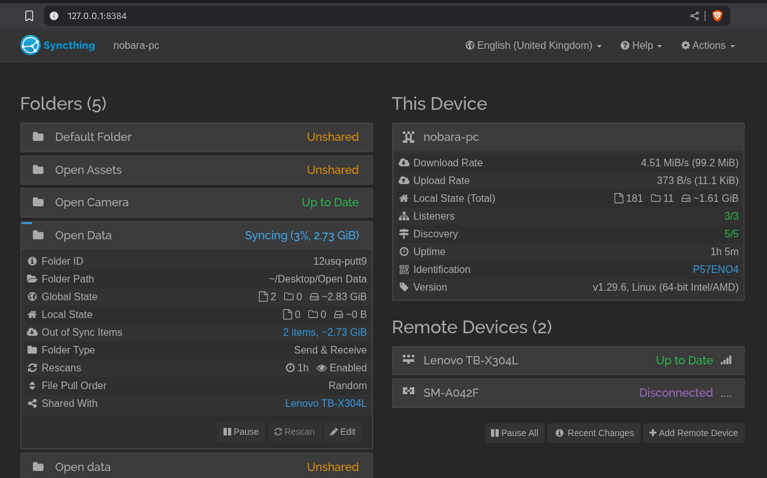The width and height of the screenshot is (767, 478).
Task: Click the Open Assets folder icon
Action: [38, 169]
